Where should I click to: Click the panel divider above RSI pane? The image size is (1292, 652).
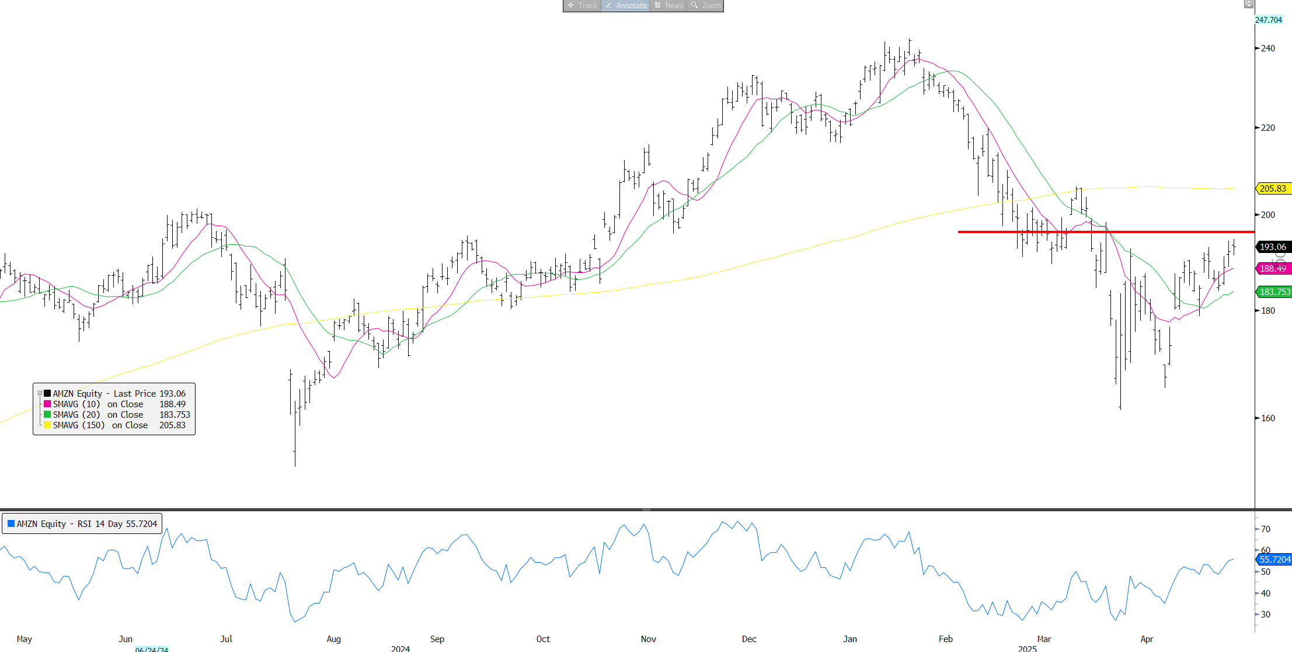pos(646,509)
